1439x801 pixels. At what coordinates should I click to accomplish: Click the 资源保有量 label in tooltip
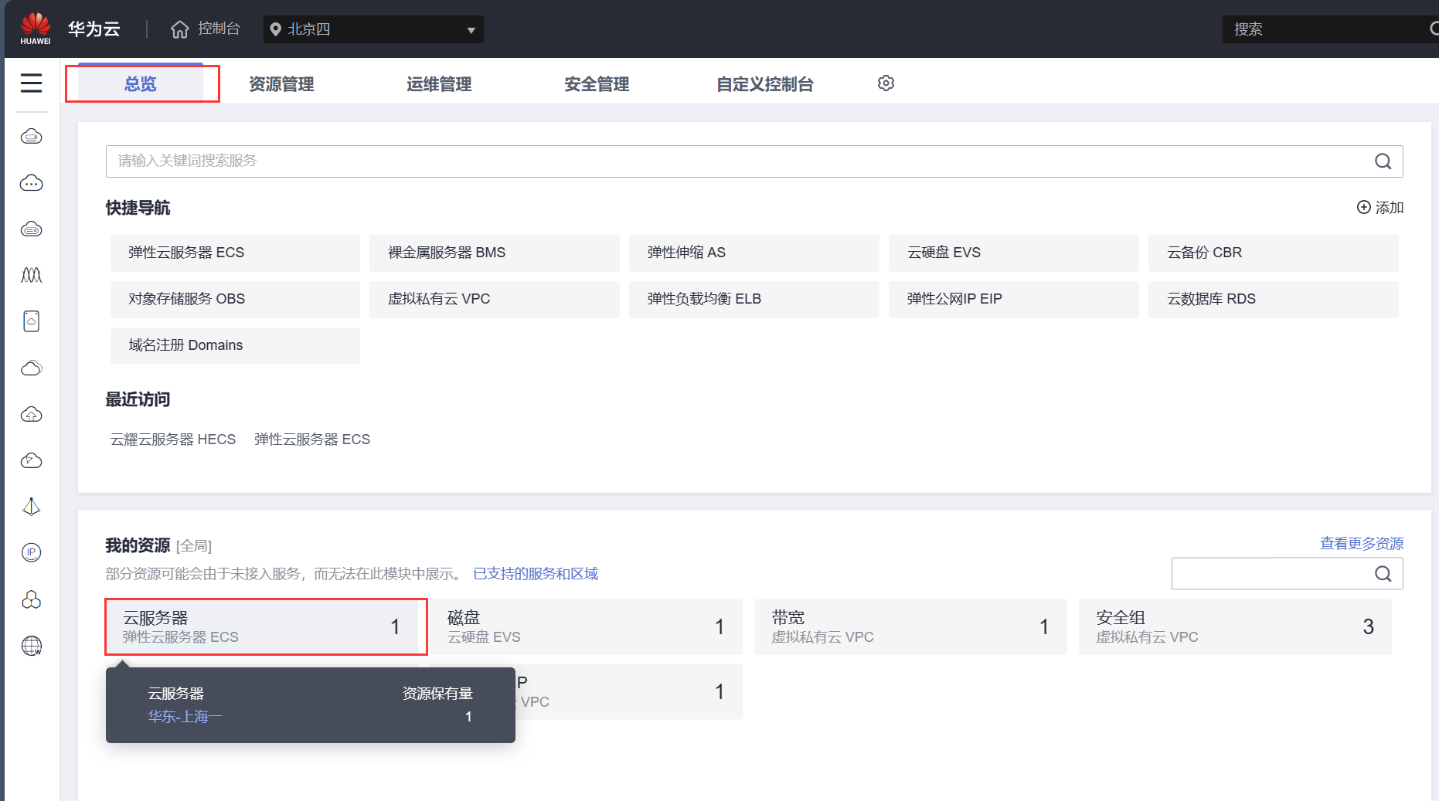click(437, 693)
